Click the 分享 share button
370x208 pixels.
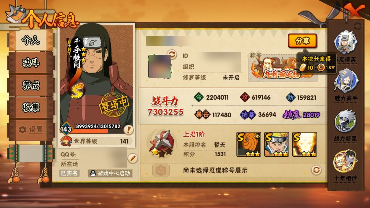tap(302, 41)
